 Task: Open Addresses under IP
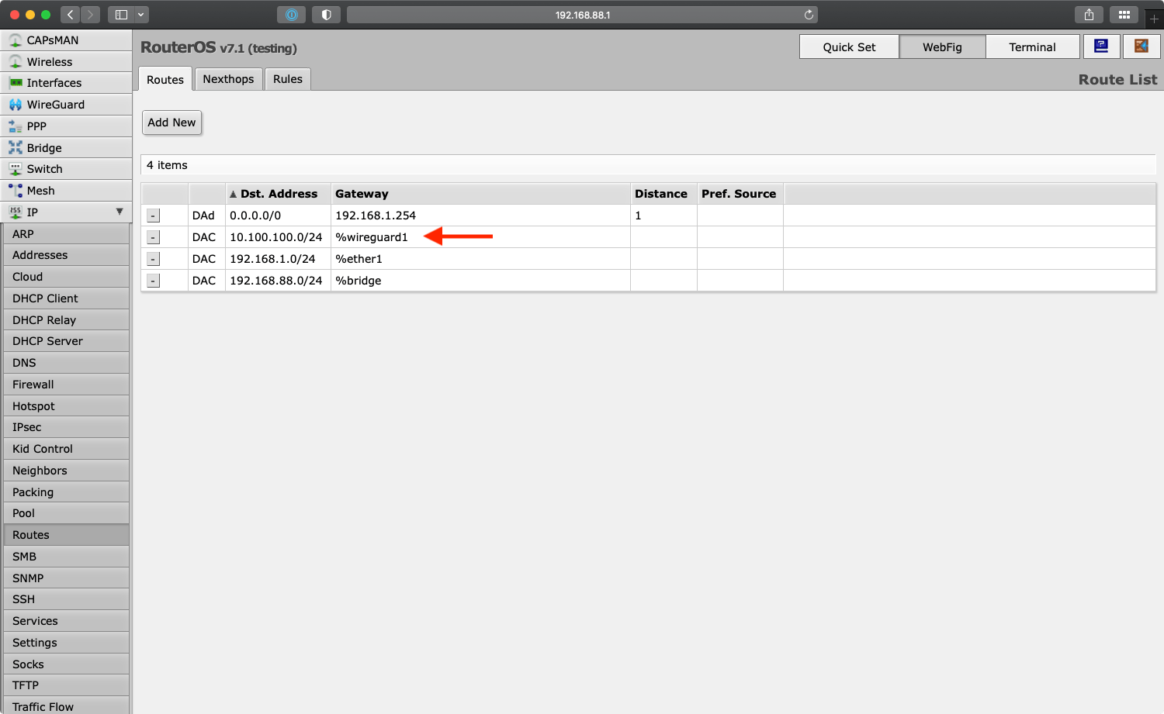point(66,255)
